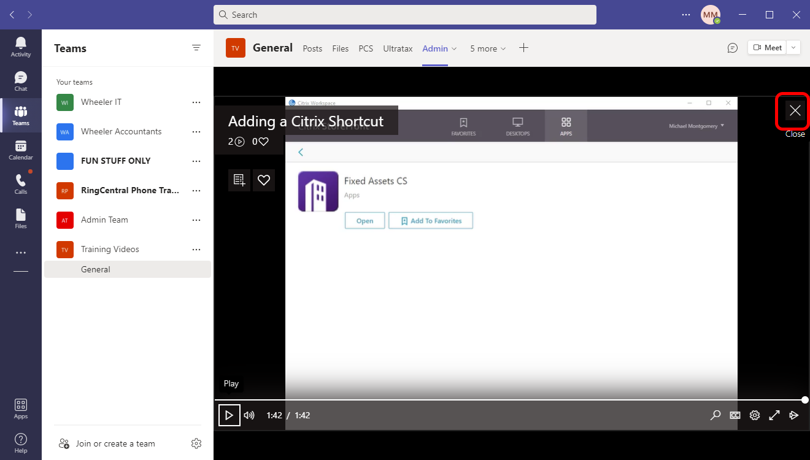Click the Search box
This screenshot has width=810, height=460.
point(405,15)
